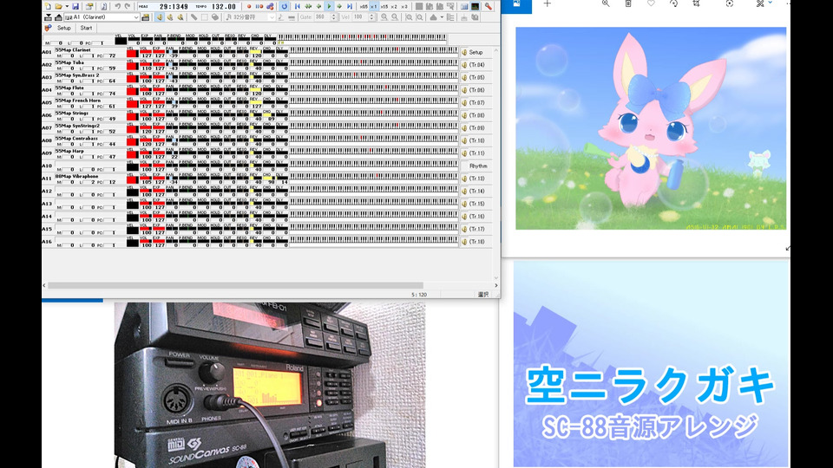Crop the image with the crop icon
This screenshot has width=833, height=468.
(x=696, y=3)
